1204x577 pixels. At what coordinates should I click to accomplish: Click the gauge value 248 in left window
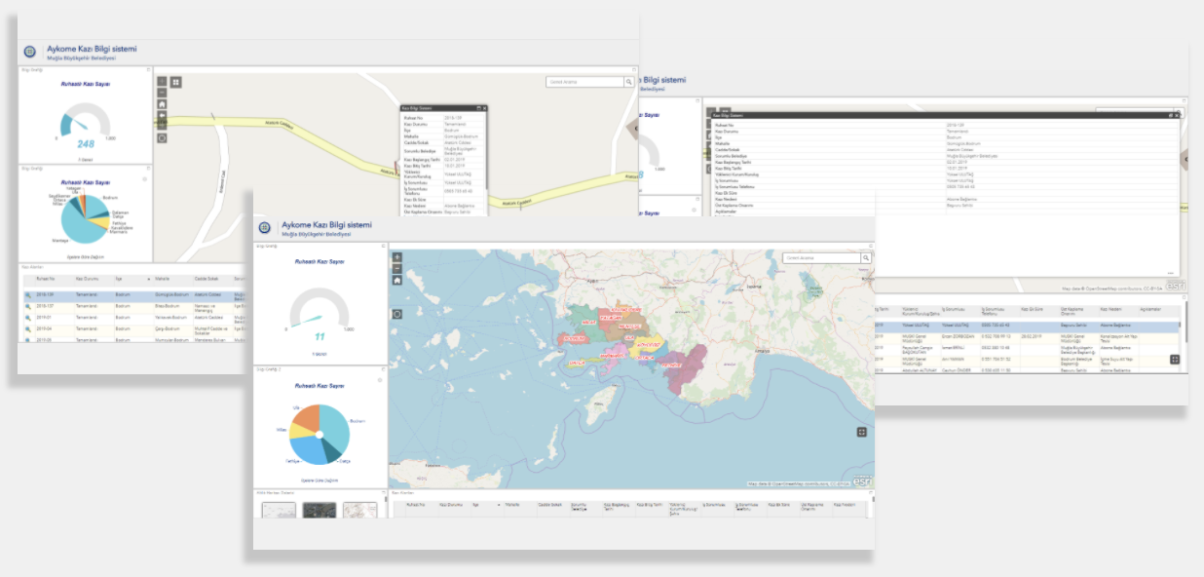tap(86, 143)
